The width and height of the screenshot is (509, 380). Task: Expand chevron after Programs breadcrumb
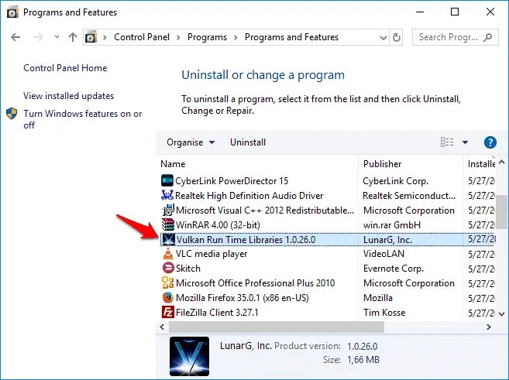[236, 37]
